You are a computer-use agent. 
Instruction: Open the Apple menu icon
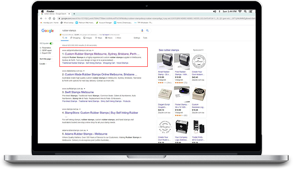point(43,11)
